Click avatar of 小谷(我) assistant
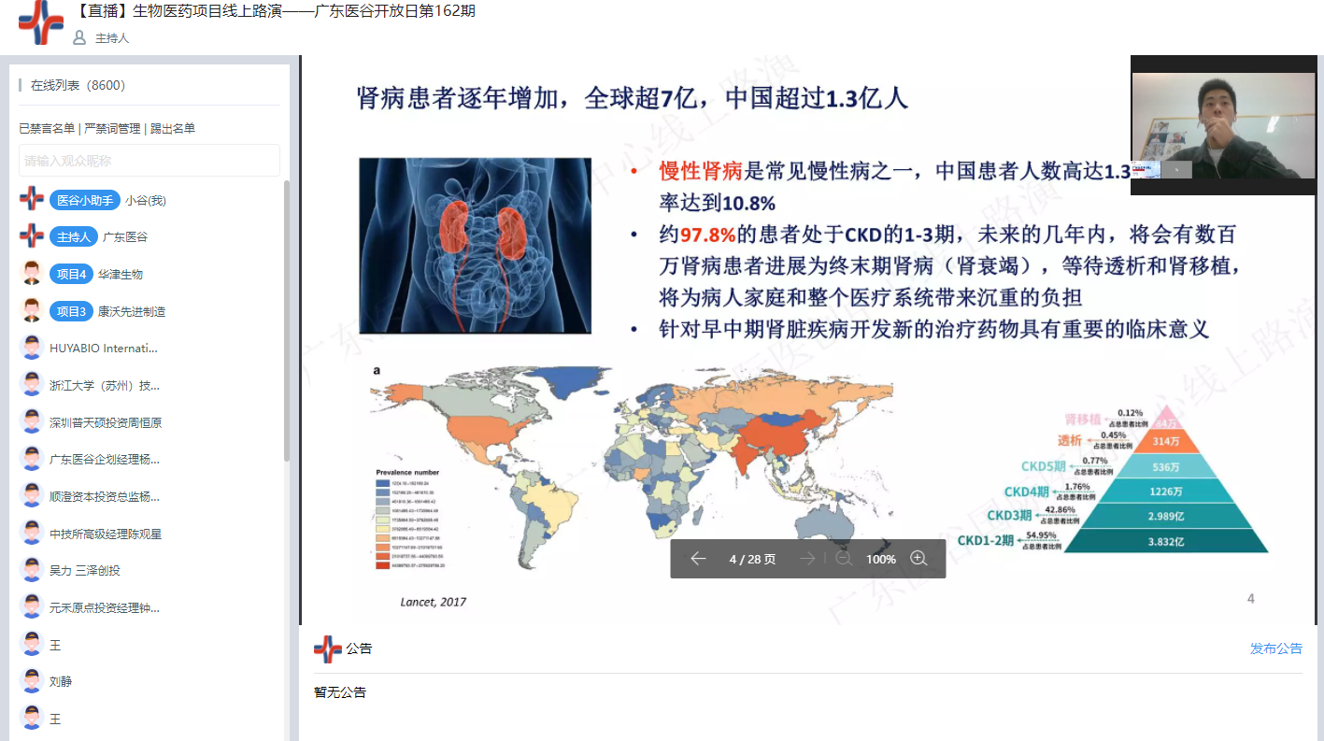 pyautogui.click(x=32, y=200)
